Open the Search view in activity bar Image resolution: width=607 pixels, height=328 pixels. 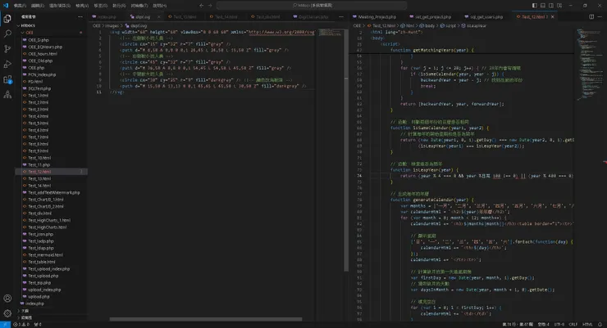pos(8,34)
